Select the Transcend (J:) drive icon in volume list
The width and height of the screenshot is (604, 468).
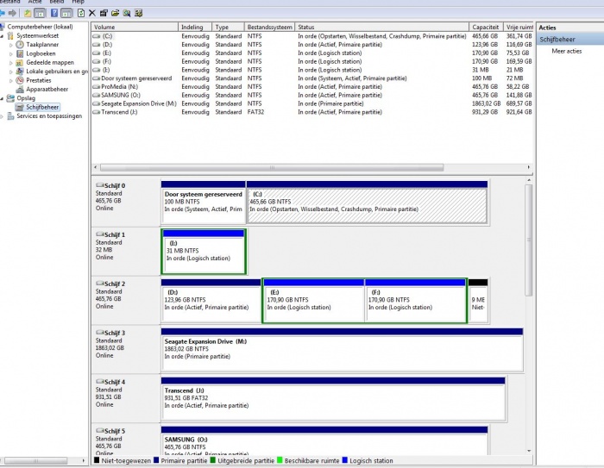pyautogui.click(x=97, y=112)
